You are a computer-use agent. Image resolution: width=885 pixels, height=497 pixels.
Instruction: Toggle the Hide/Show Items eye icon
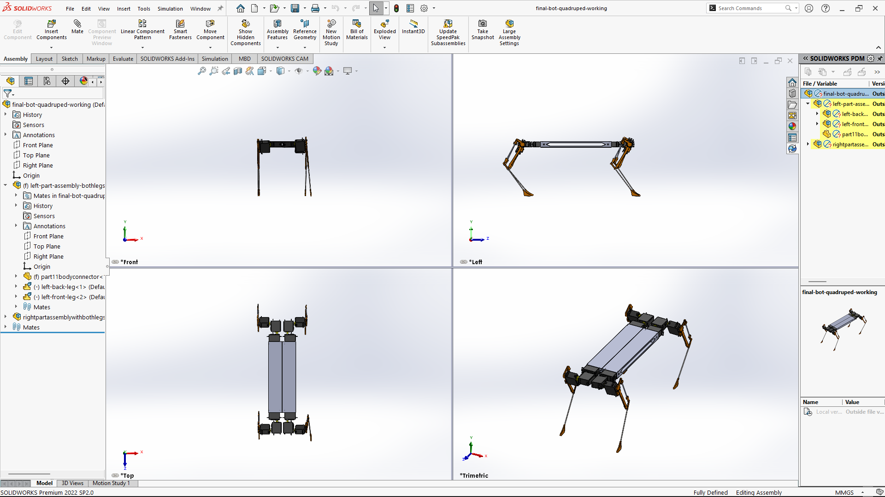tap(299, 71)
